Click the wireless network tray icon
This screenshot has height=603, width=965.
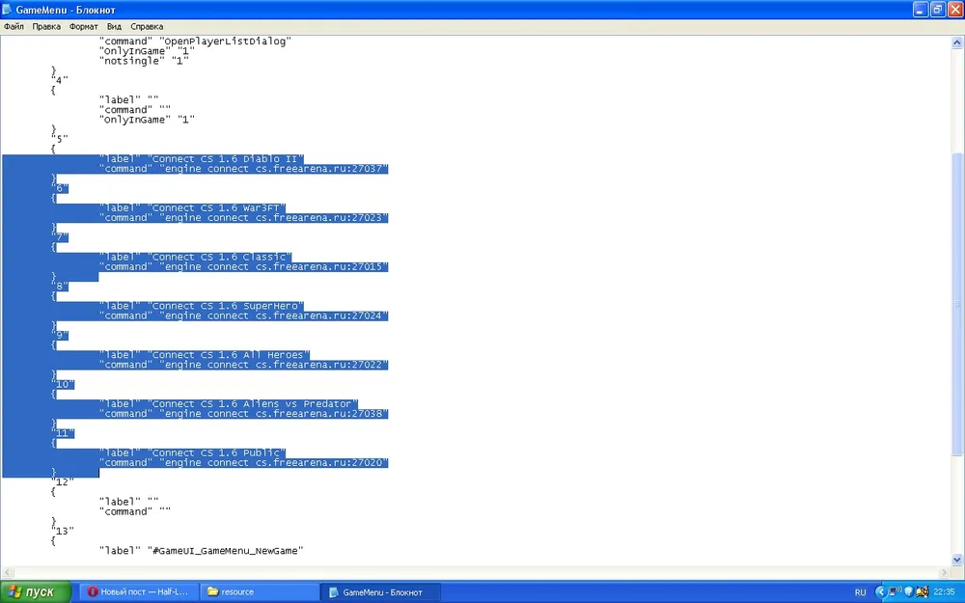pos(896,592)
